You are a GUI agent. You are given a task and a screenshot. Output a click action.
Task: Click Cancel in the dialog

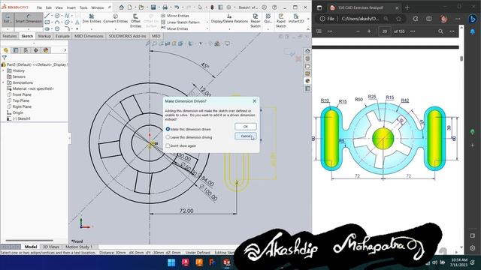pyautogui.click(x=246, y=136)
